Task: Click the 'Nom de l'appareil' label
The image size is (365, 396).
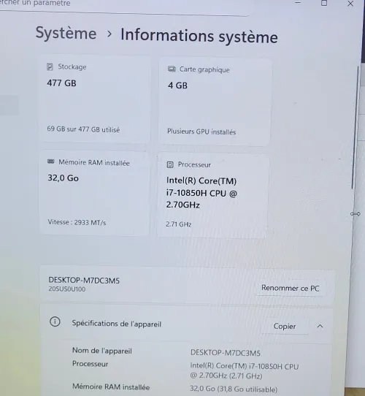Action: [102, 351]
